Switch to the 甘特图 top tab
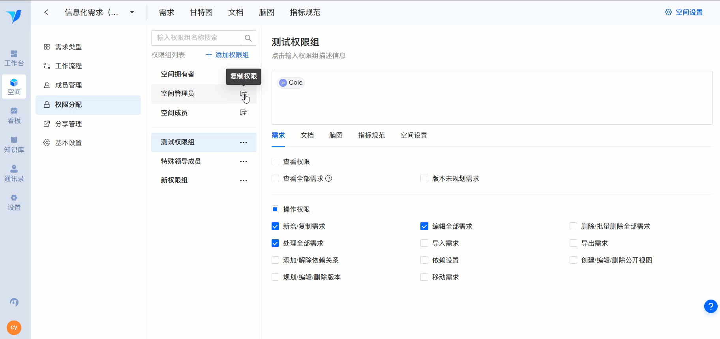Image resolution: width=720 pixels, height=339 pixels. pos(201,12)
